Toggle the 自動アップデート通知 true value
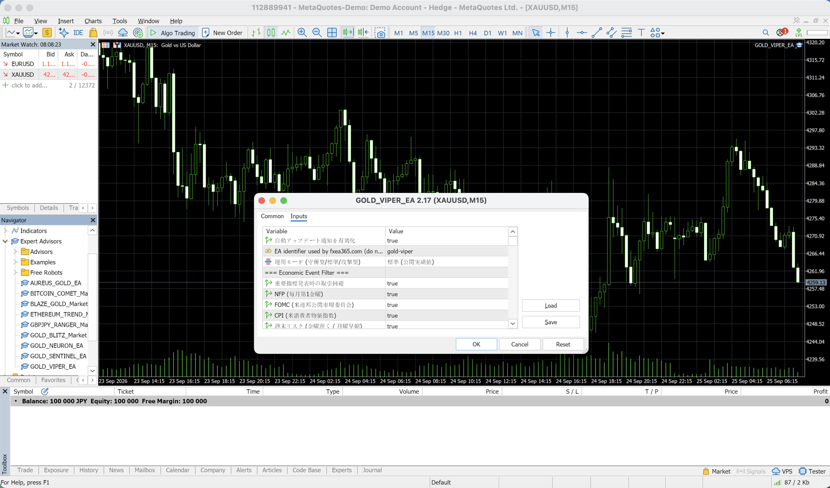This screenshot has height=488, width=830. click(x=446, y=241)
